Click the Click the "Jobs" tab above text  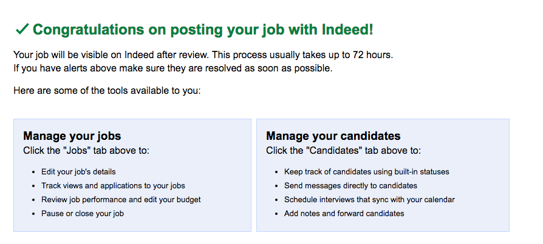coord(86,151)
